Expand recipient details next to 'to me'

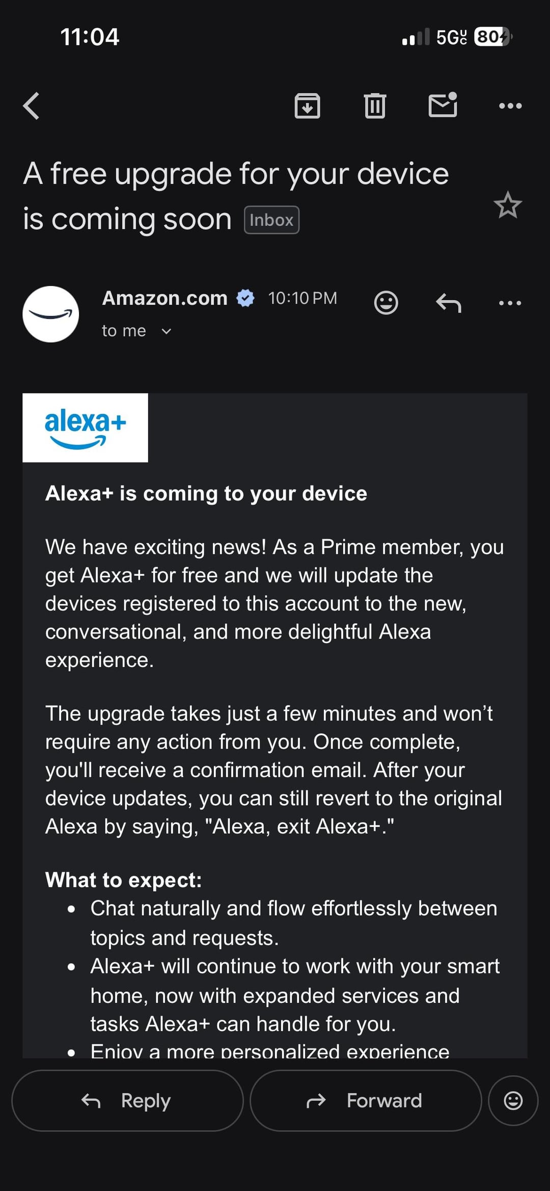point(166,331)
